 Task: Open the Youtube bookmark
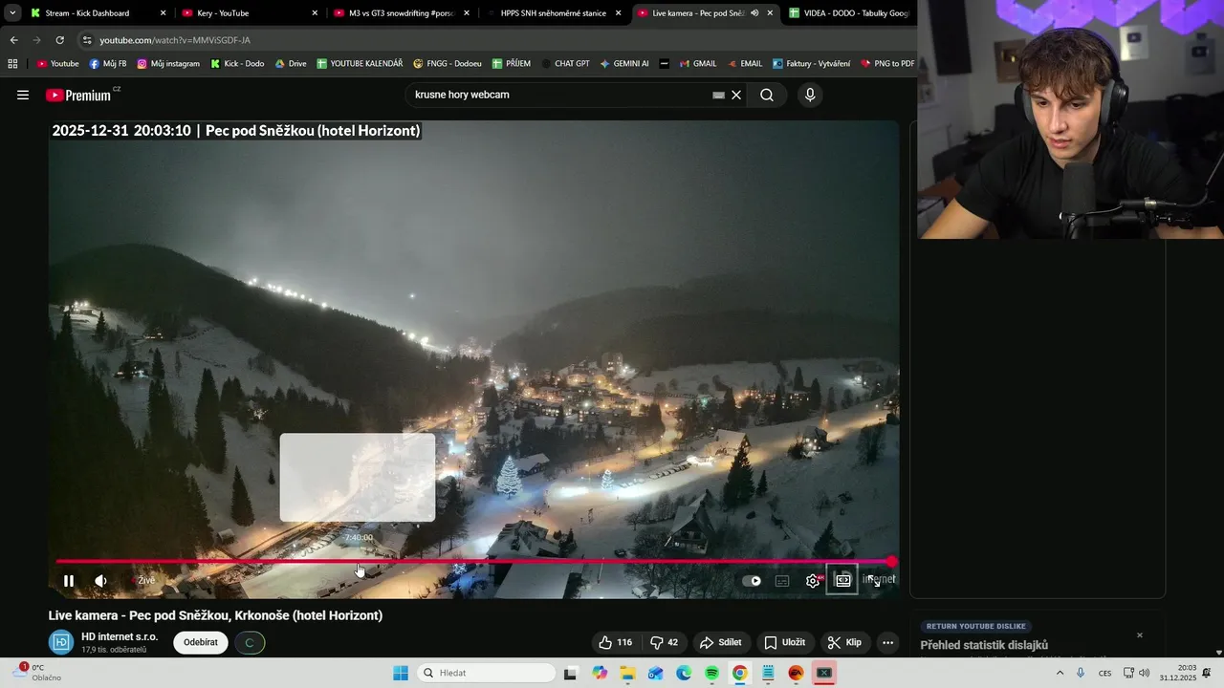coord(57,63)
